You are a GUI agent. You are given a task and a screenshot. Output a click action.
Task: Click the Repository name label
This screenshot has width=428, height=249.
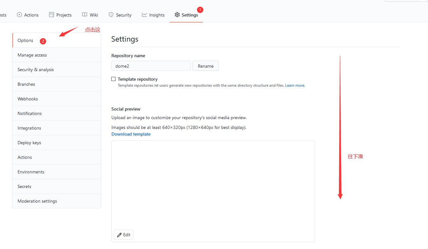pos(128,56)
